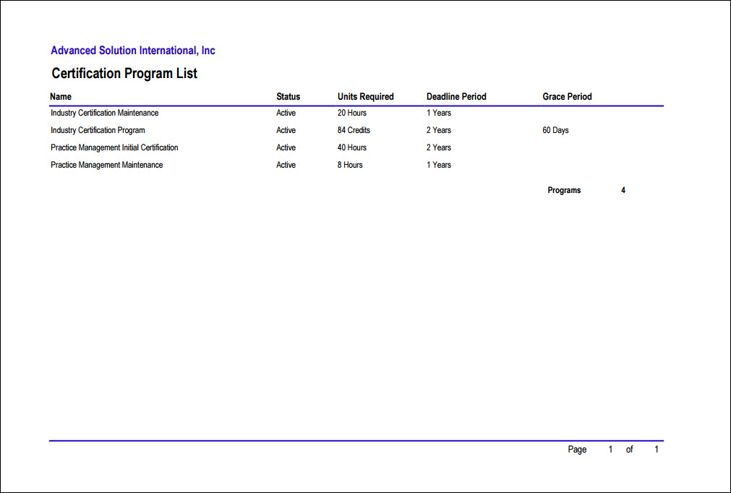This screenshot has width=731, height=493.
Task: Click the Grace Period column header
Action: click(567, 96)
